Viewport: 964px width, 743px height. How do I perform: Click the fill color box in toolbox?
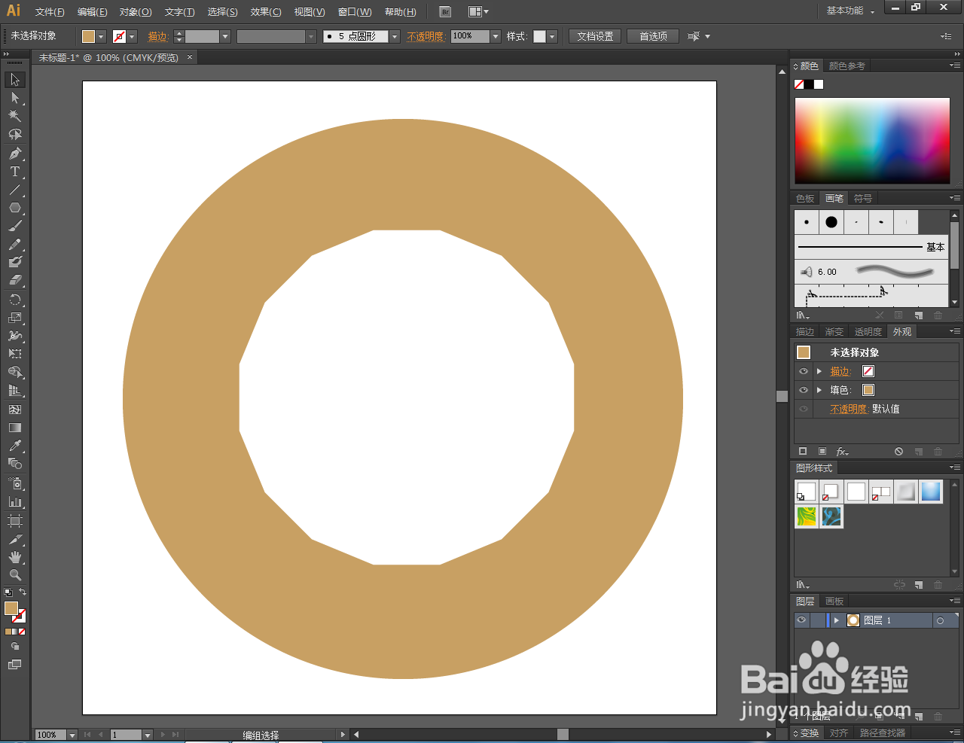pyautogui.click(x=11, y=608)
